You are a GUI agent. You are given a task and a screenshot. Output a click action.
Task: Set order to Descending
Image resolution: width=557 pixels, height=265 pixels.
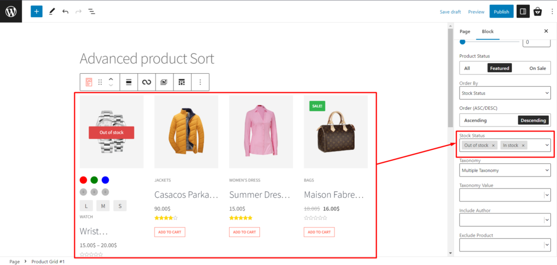(533, 120)
